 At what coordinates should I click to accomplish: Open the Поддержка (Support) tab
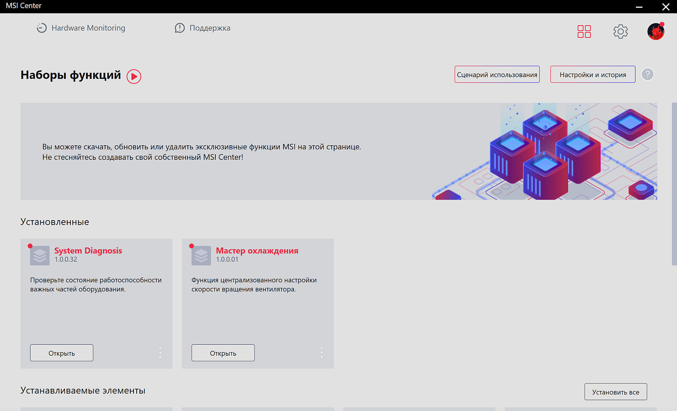(x=203, y=28)
